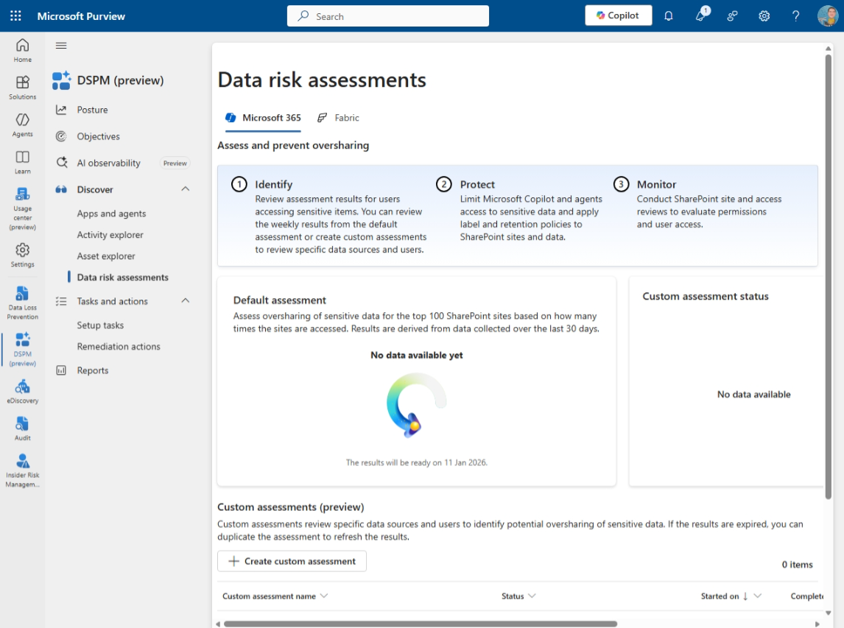Click the Agents icon in left rail
The image size is (844, 628).
coord(23,124)
